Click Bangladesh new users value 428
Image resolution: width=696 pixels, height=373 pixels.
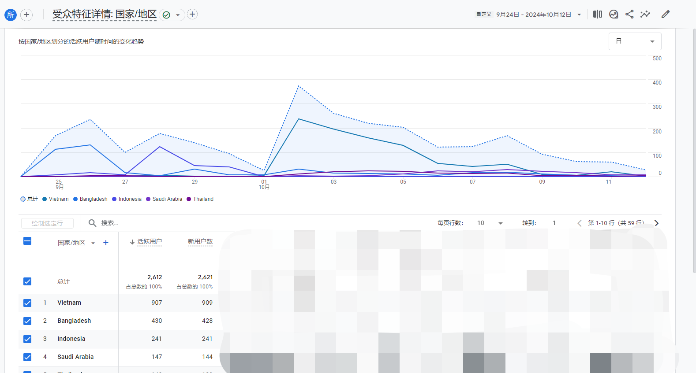(207, 321)
